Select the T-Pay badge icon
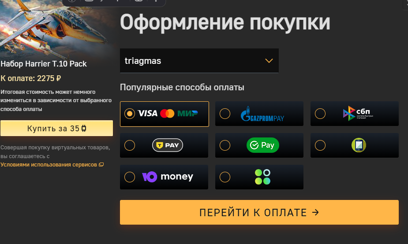Viewport: 408px width, 244px height. click(x=168, y=145)
